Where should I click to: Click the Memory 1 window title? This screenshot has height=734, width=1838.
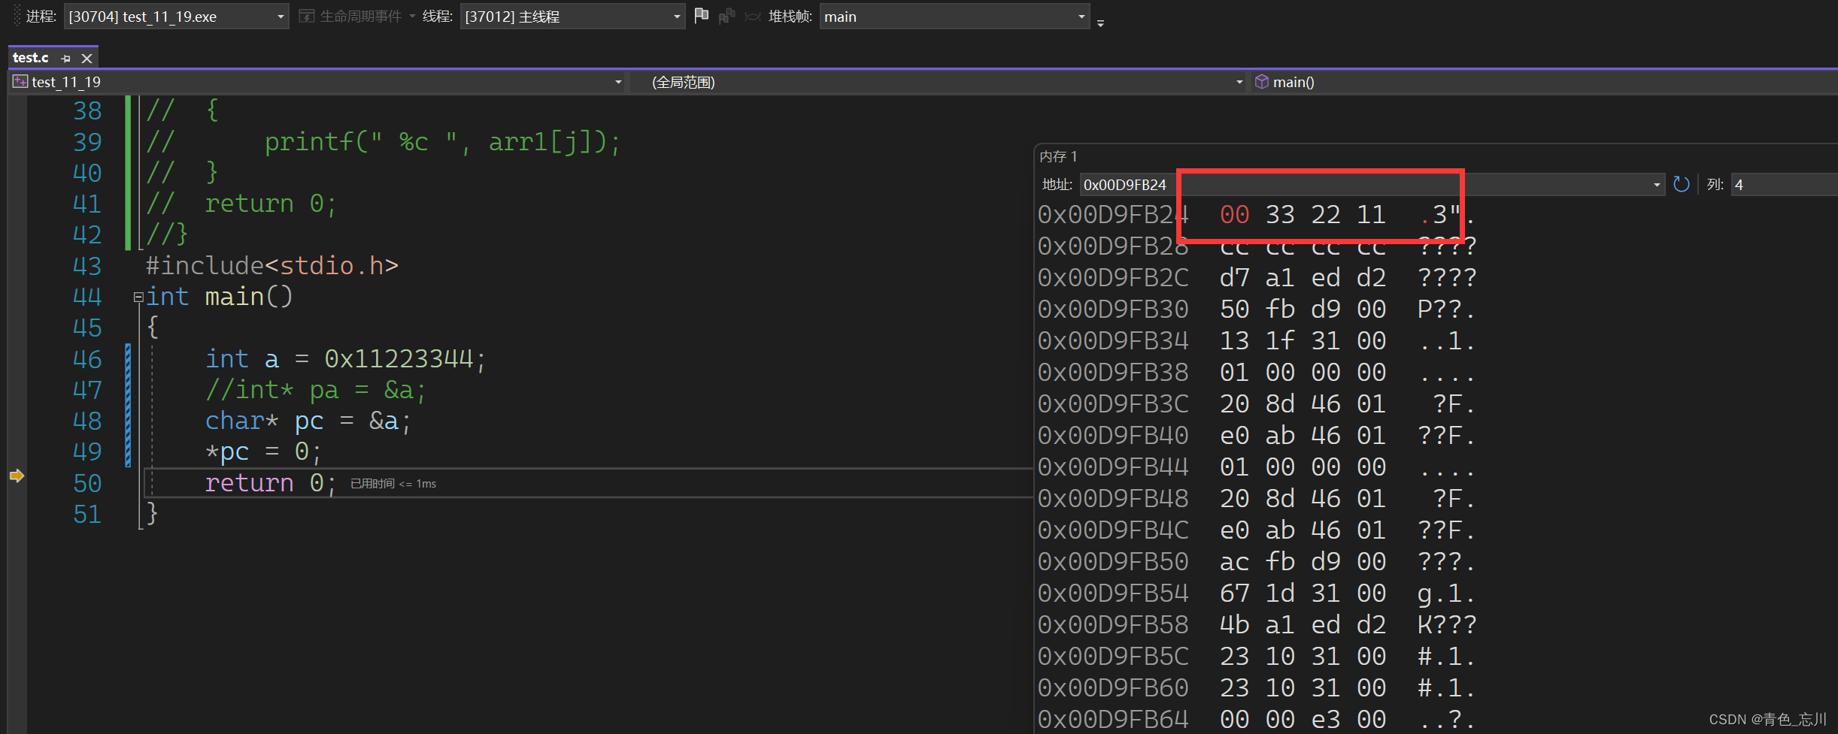tap(1058, 156)
